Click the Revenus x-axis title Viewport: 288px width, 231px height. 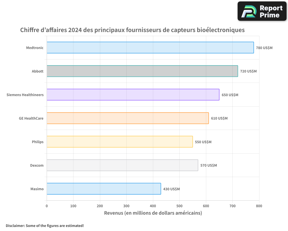(x=153, y=213)
